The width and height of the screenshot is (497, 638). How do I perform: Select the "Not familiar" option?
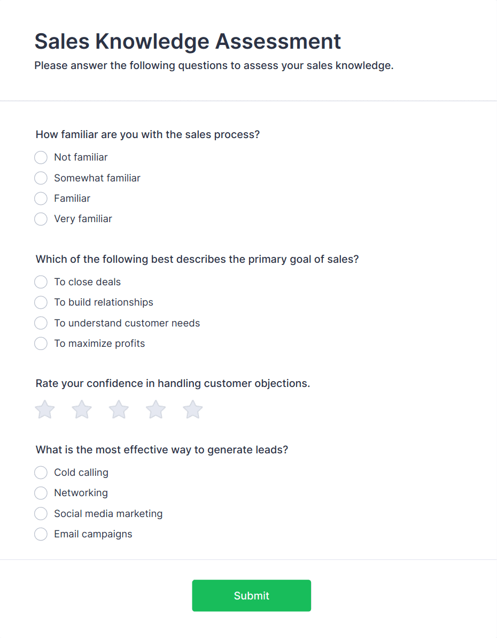pyautogui.click(x=41, y=157)
